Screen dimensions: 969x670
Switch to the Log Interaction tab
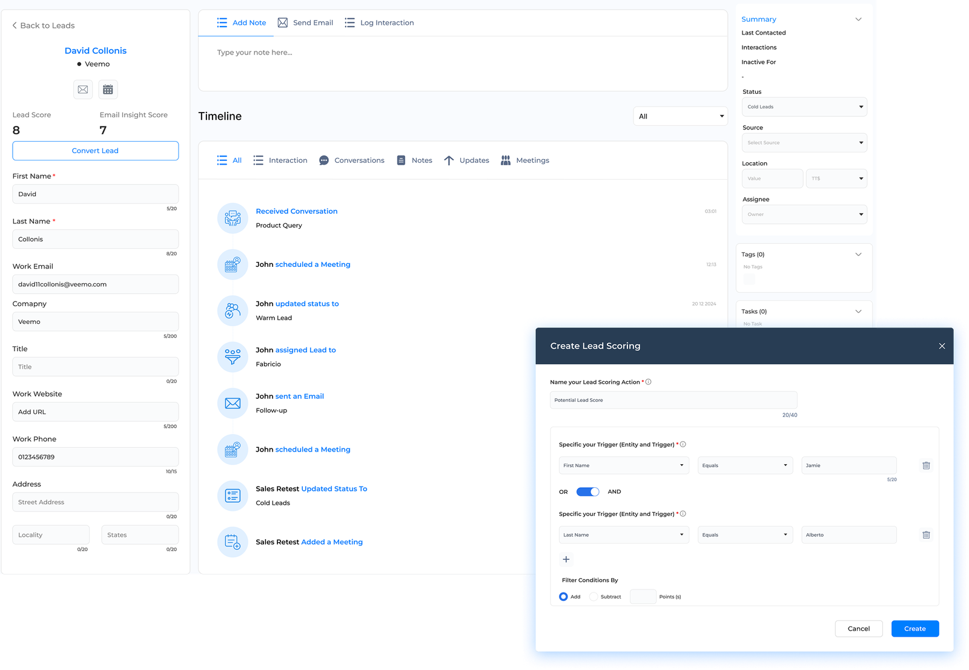[379, 23]
